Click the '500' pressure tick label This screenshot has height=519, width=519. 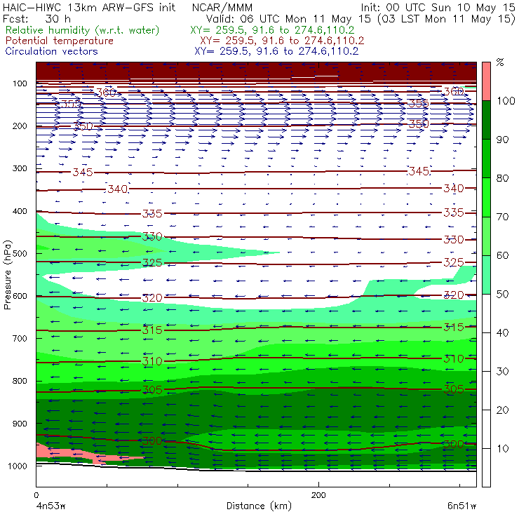20,254
